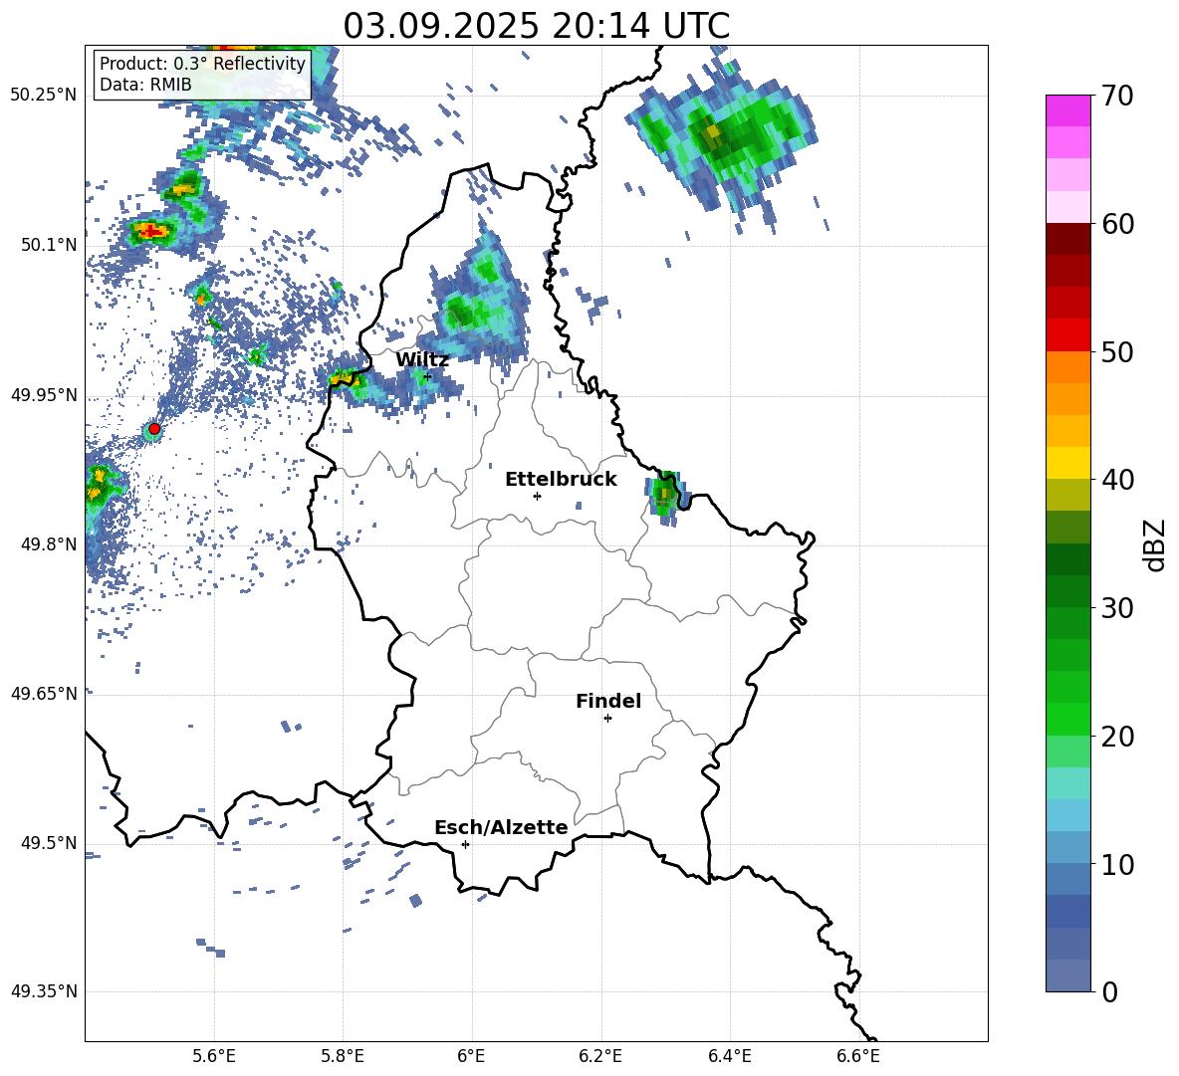The height and width of the screenshot is (1076, 1179).
Task: Click the 6.2°E longitude label
Action: (x=600, y=1056)
